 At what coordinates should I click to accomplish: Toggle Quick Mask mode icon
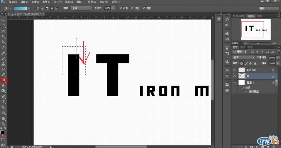[3, 140]
